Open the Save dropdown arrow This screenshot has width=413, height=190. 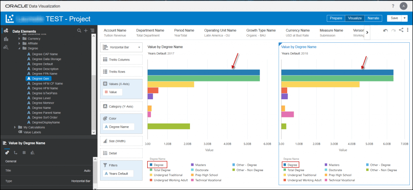[405, 18]
